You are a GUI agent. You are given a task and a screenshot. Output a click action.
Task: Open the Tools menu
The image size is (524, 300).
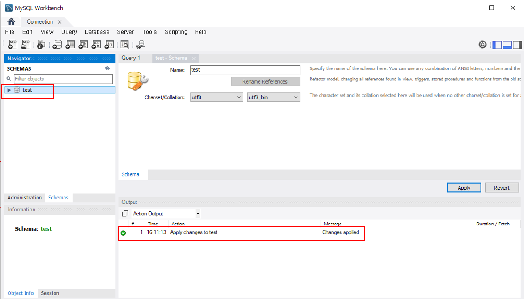(x=150, y=32)
